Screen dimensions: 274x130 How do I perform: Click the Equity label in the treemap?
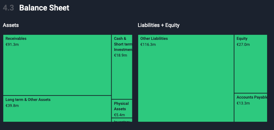(242, 39)
